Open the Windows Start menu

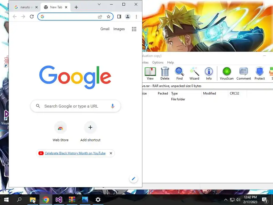coord(6,200)
